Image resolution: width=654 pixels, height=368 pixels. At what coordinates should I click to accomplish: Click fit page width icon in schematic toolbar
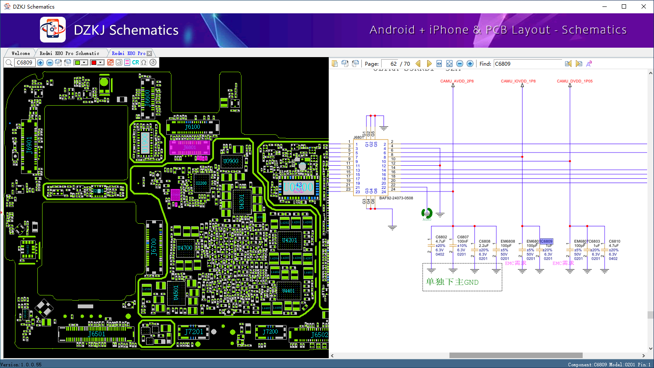(439, 64)
